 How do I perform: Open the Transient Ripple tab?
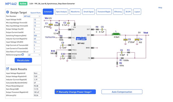104,12
